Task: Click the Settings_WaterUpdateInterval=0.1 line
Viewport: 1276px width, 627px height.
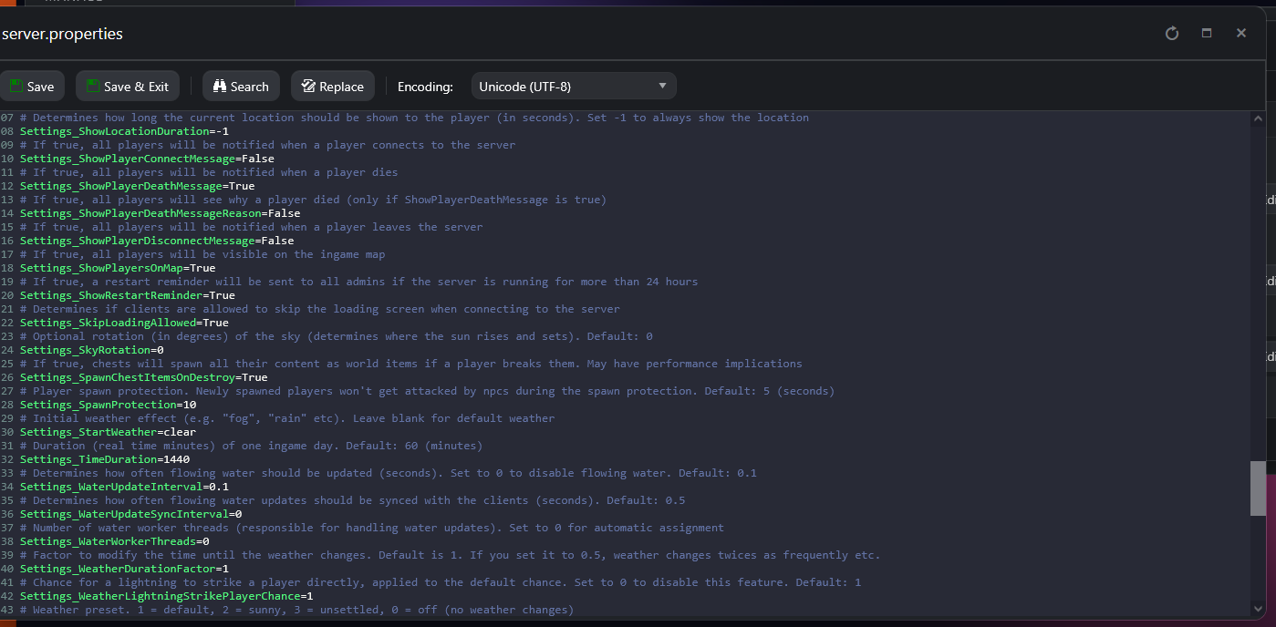Action: [x=124, y=487]
